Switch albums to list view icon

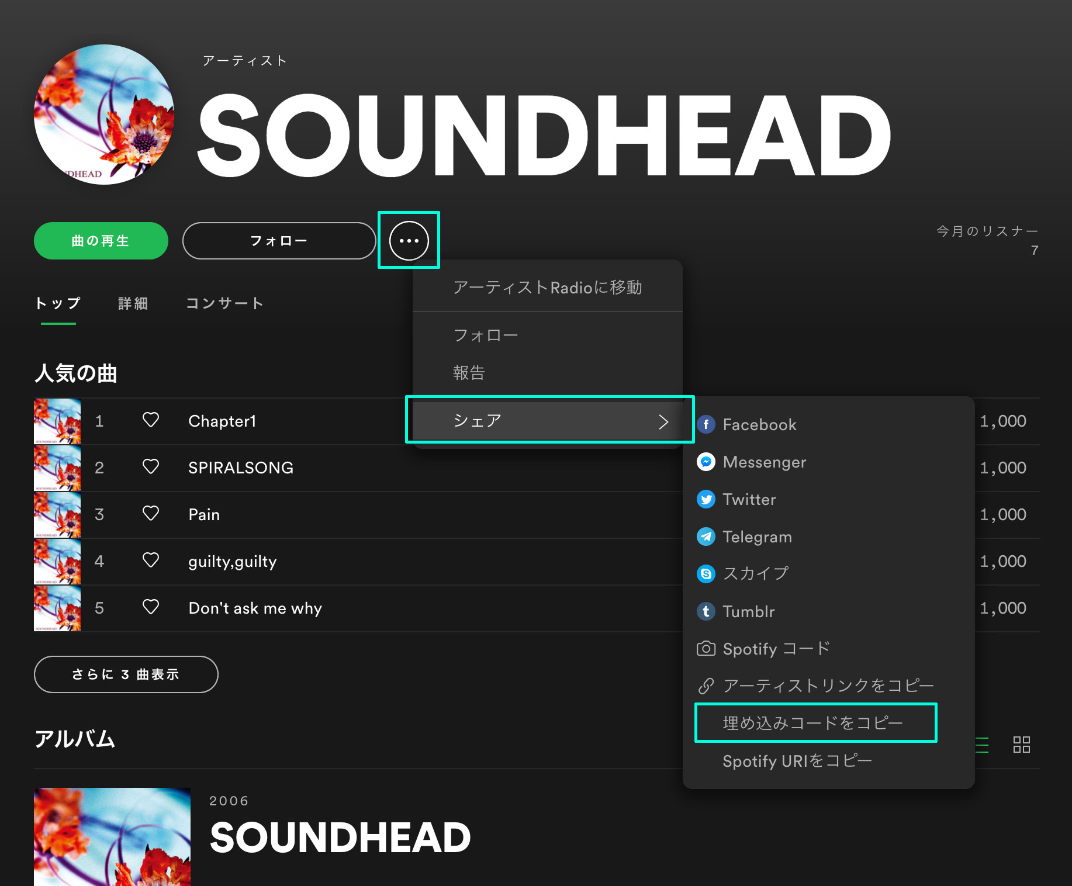click(983, 745)
